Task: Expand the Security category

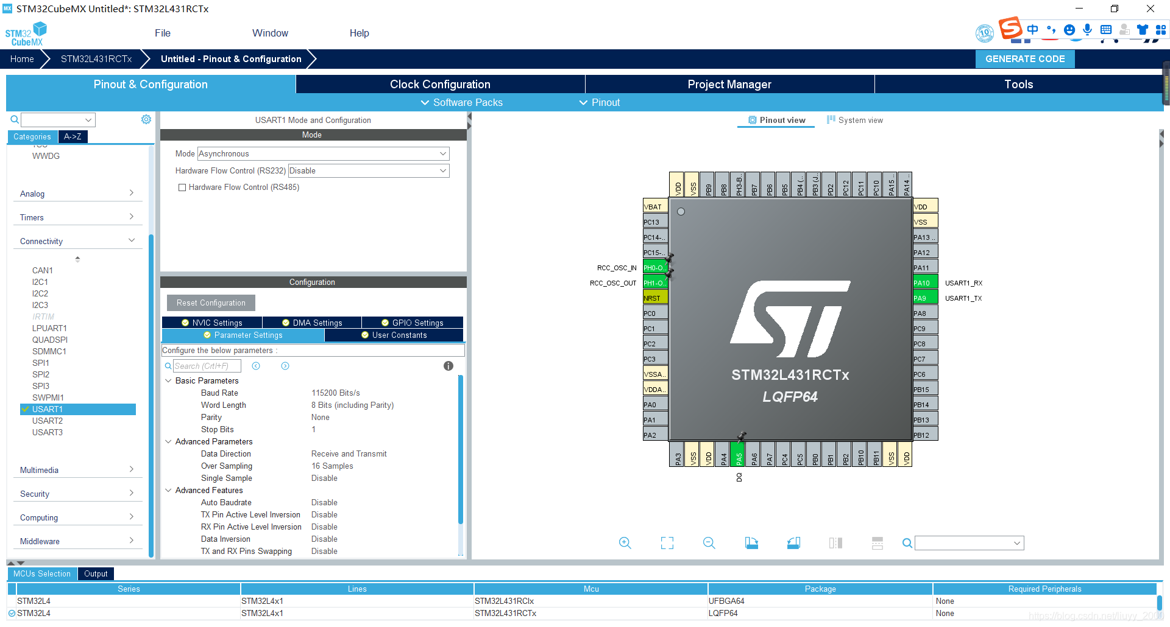Action: click(x=77, y=494)
